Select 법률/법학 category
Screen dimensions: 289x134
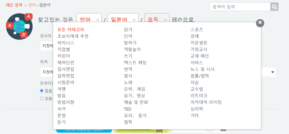tap(200, 76)
